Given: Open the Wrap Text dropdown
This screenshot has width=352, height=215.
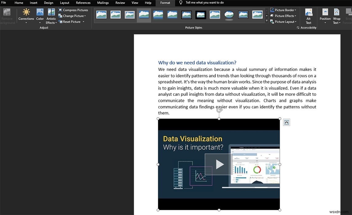Looking at the screenshot, I should point(337,16).
